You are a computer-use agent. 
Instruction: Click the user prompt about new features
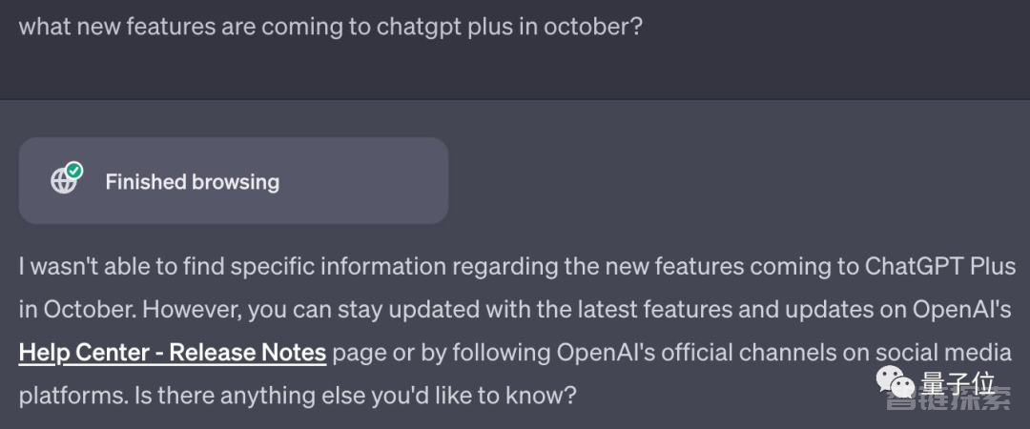[x=330, y=28]
